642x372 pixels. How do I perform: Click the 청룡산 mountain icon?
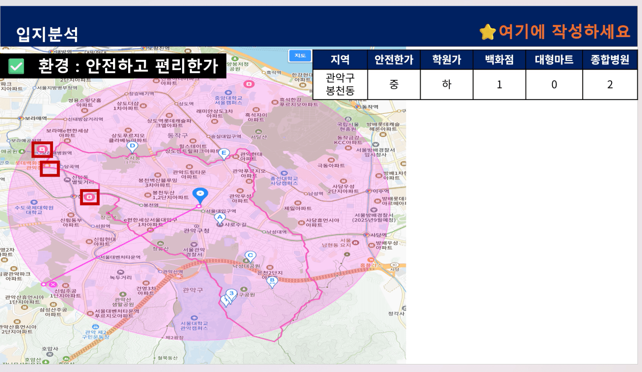tap(160, 243)
